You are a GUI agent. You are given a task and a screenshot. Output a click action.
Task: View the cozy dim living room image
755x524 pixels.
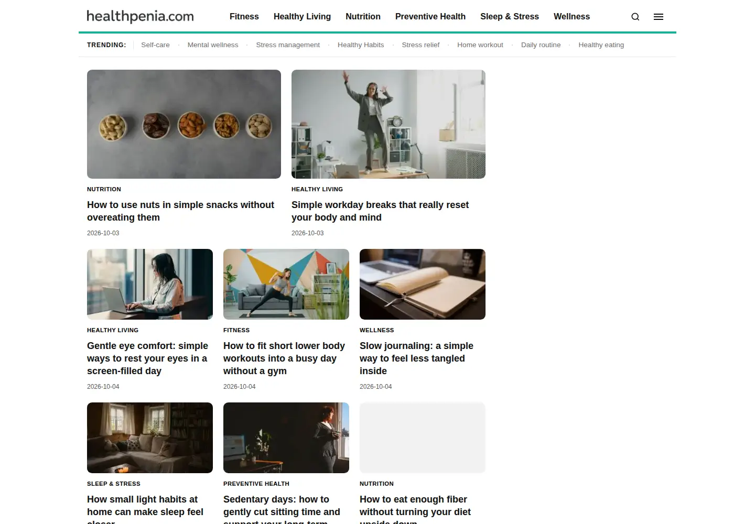pos(150,438)
